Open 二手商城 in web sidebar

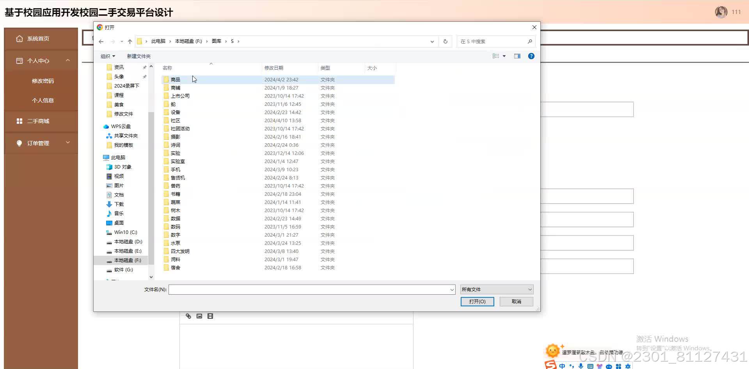click(x=41, y=121)
